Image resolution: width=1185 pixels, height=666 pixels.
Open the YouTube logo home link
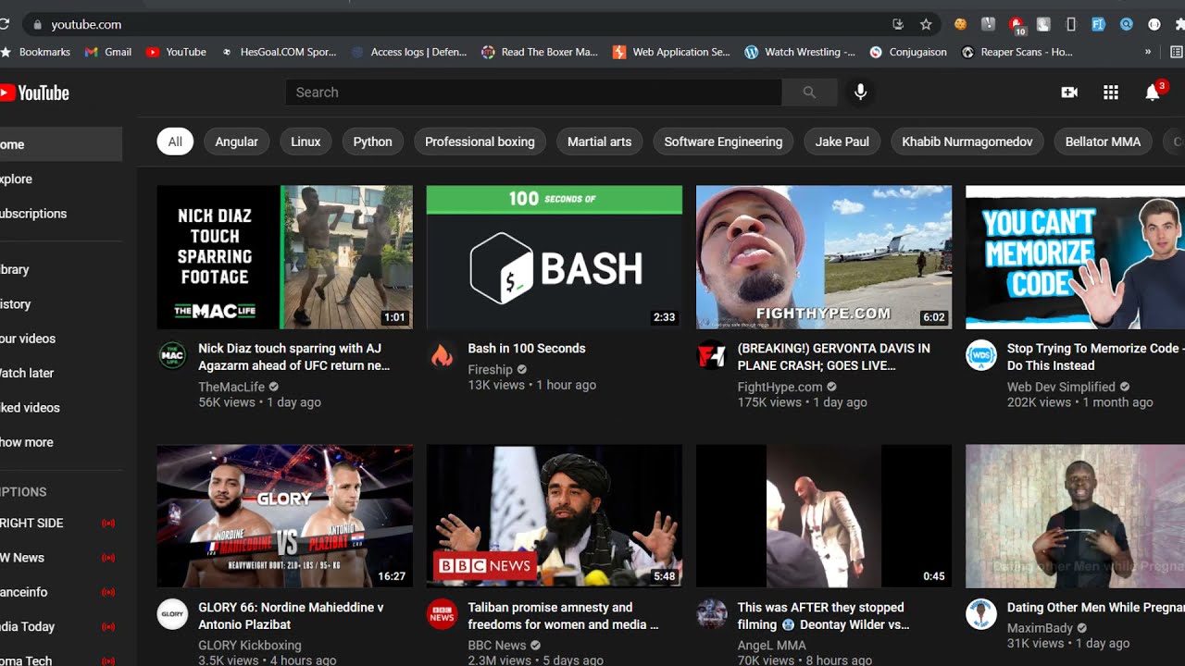click(x=34, y=92)
